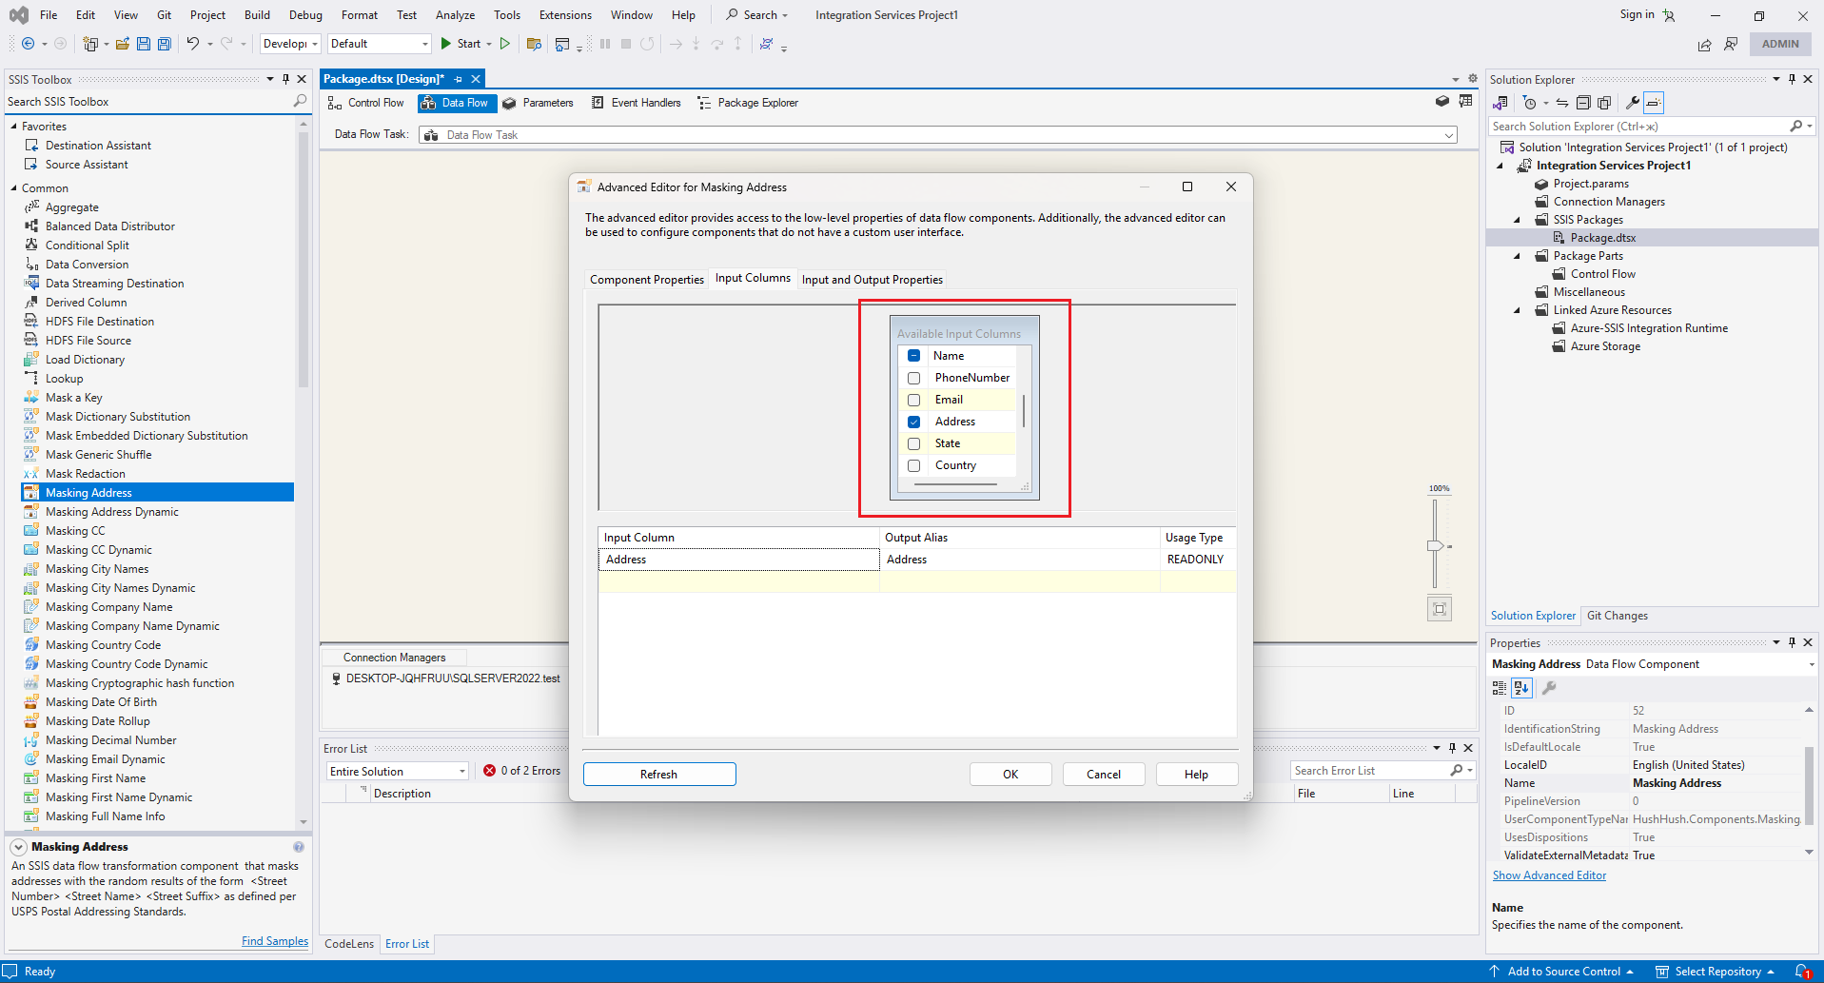Click the Solution Explorer properties wrench icon
This screenshot has height=983, width=1824.
(x=1633, y=103)
